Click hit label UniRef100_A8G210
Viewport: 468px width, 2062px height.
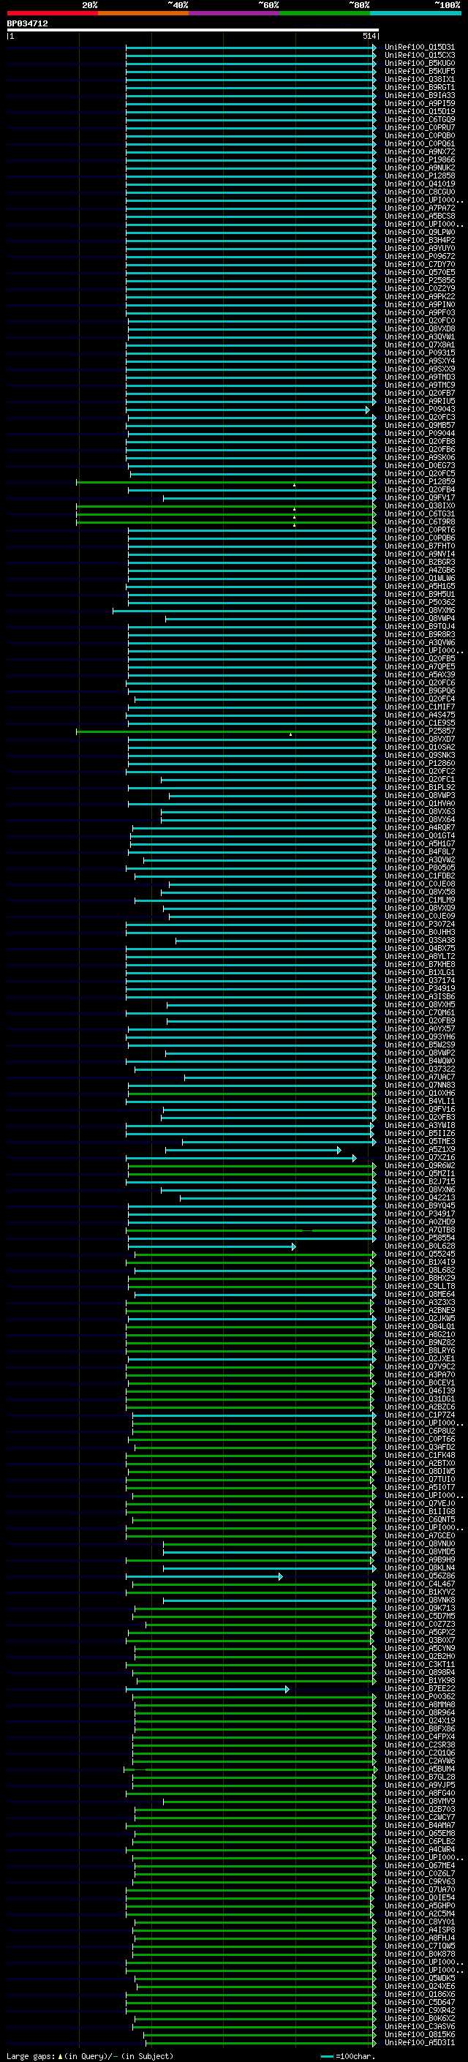[x=419, y=1334]
